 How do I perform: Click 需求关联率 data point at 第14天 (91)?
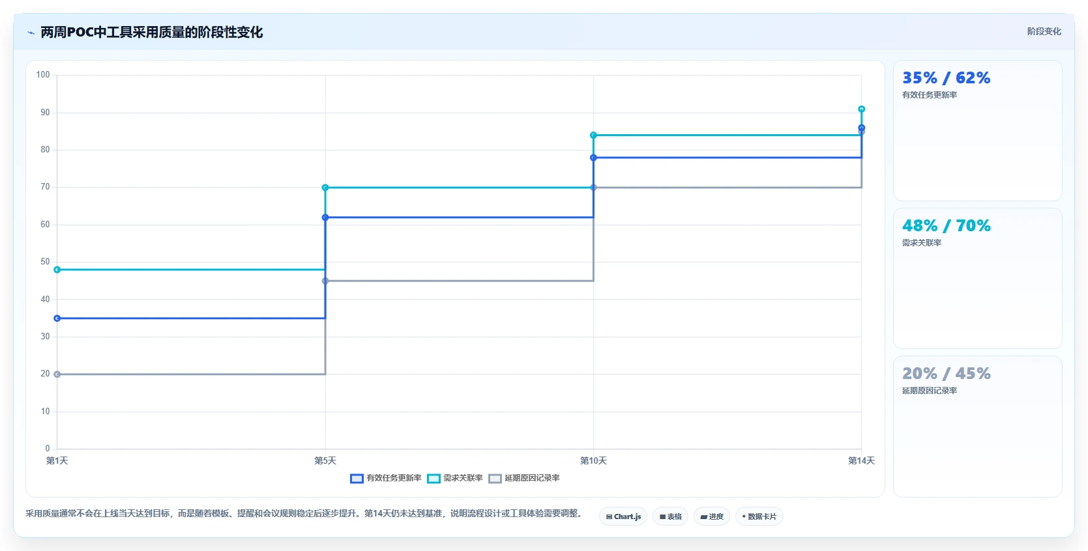pos(861,109)
